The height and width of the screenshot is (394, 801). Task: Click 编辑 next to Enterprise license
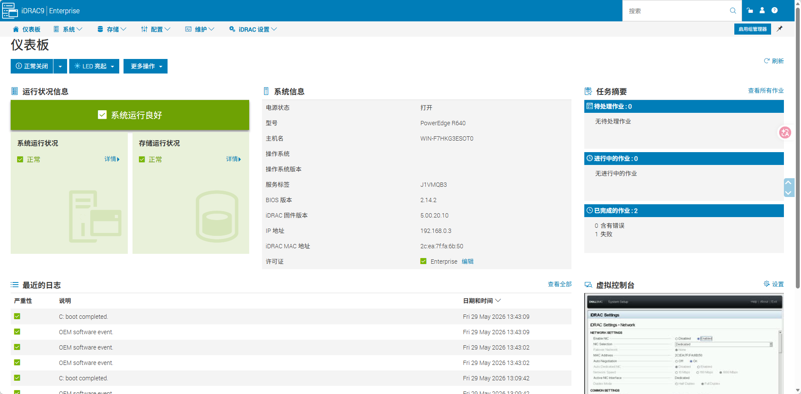[x=468, y=262]
